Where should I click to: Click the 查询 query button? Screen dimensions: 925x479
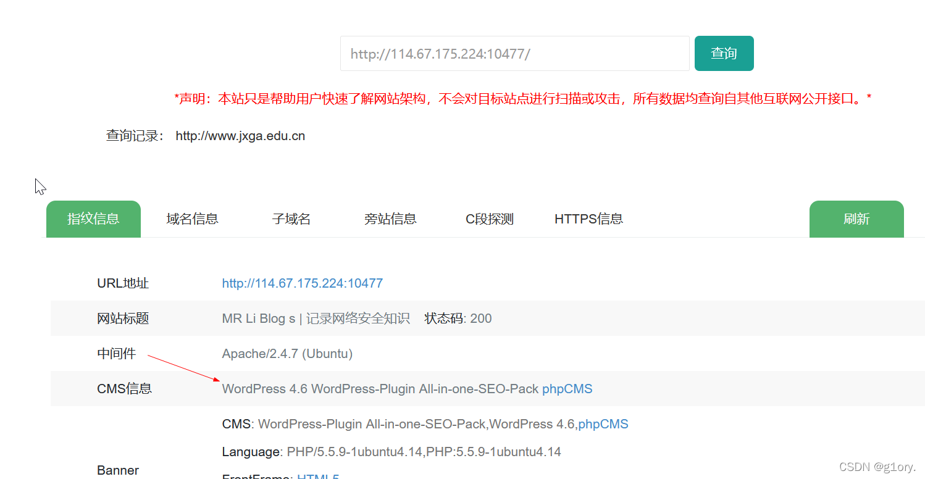tap(723, 53)
